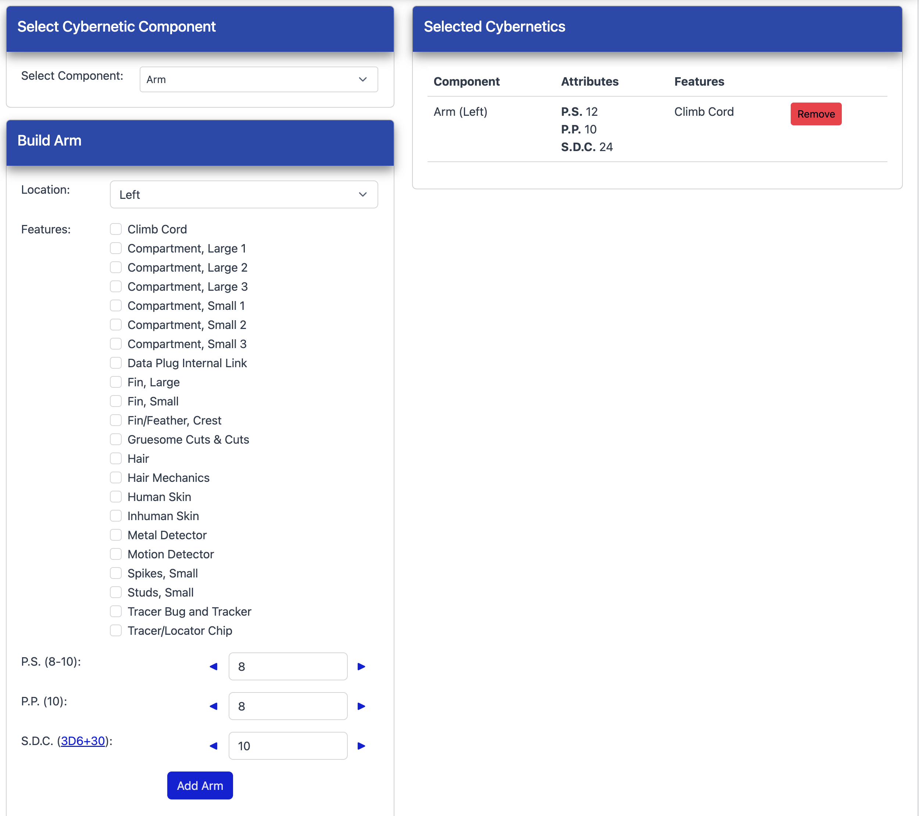Increase S.D.C. using the right arrow
The height and width of the screenshot is (816, 919).
(361, 746)
